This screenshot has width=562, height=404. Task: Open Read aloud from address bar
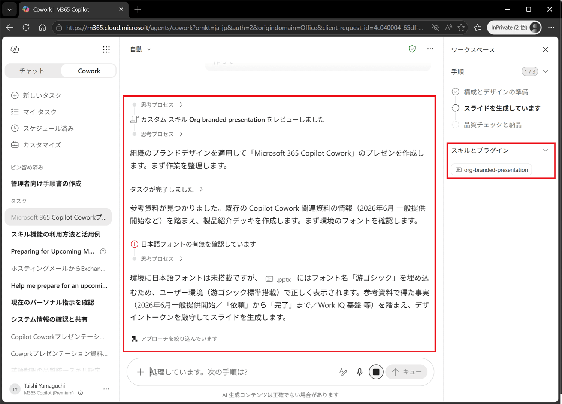point(448,27)
